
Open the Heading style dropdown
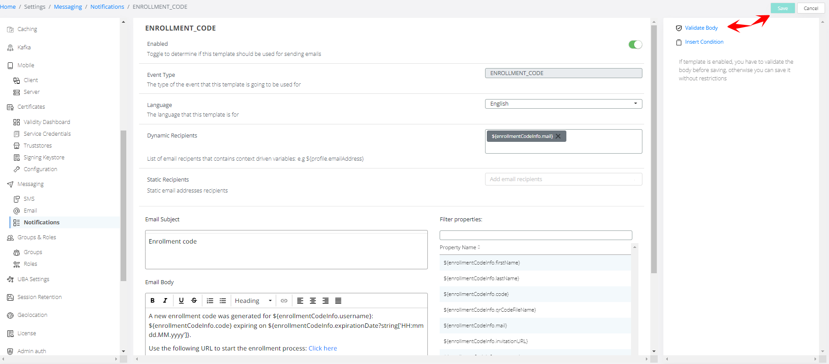click(x=253, y=300)
